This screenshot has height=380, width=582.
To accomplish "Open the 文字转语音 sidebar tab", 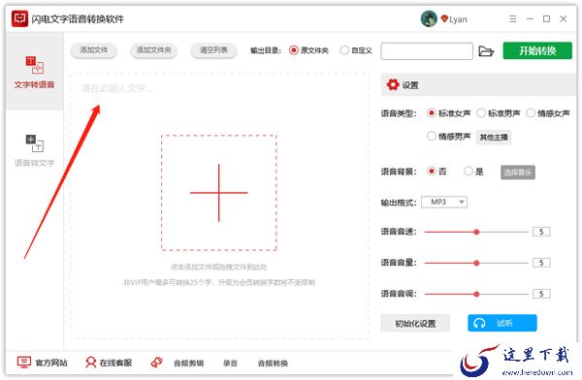I will pyautogui.click(x=35, y=72).
